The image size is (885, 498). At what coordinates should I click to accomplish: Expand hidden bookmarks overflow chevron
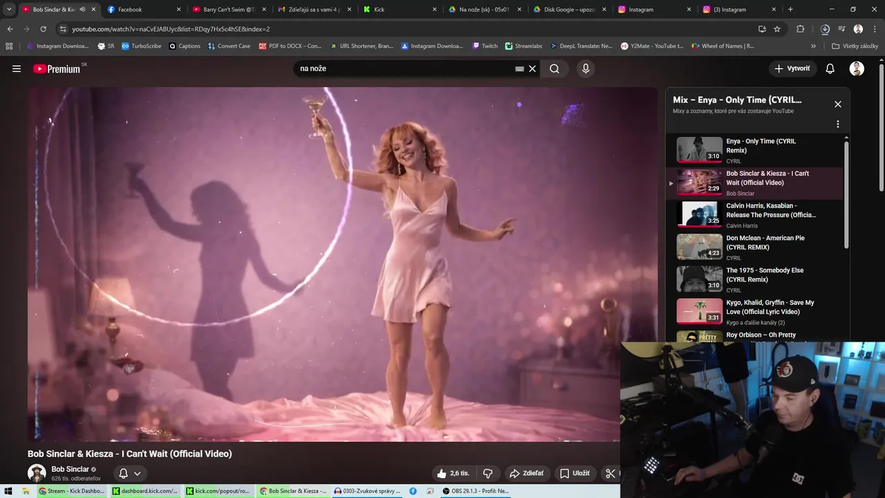point(813,46)
